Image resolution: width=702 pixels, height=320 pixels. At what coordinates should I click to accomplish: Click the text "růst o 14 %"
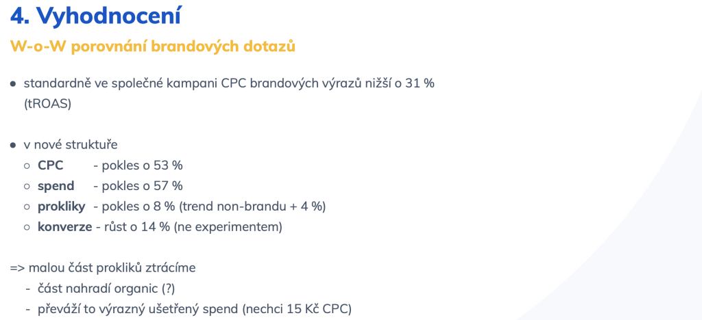click(136, 227)
